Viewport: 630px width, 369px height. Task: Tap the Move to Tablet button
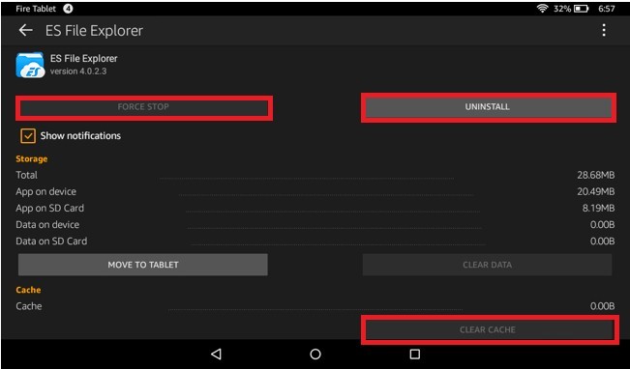(143, 265)
